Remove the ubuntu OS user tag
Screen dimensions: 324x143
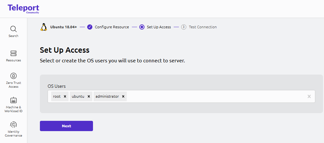(88, 96)
